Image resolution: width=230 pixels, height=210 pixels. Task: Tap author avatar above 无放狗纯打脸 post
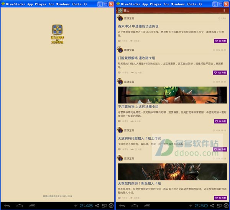pyautogui.click(x=120, y=130)
